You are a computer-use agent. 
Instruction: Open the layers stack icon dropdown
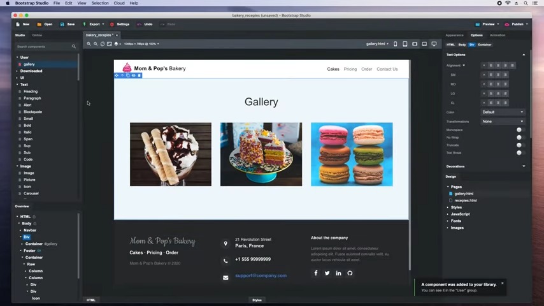(x=117, y=44)
